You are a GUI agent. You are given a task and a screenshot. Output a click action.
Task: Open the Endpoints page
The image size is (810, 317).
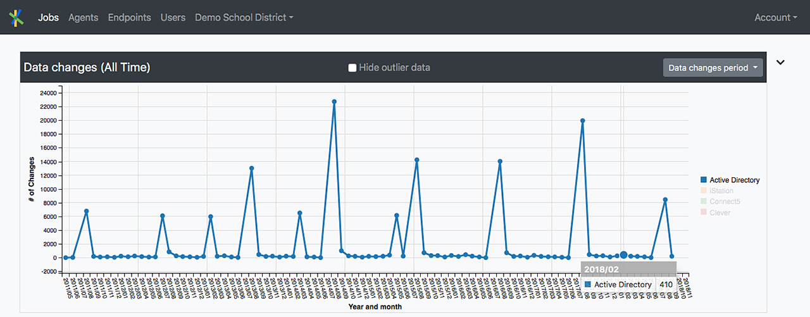(130, 18)
